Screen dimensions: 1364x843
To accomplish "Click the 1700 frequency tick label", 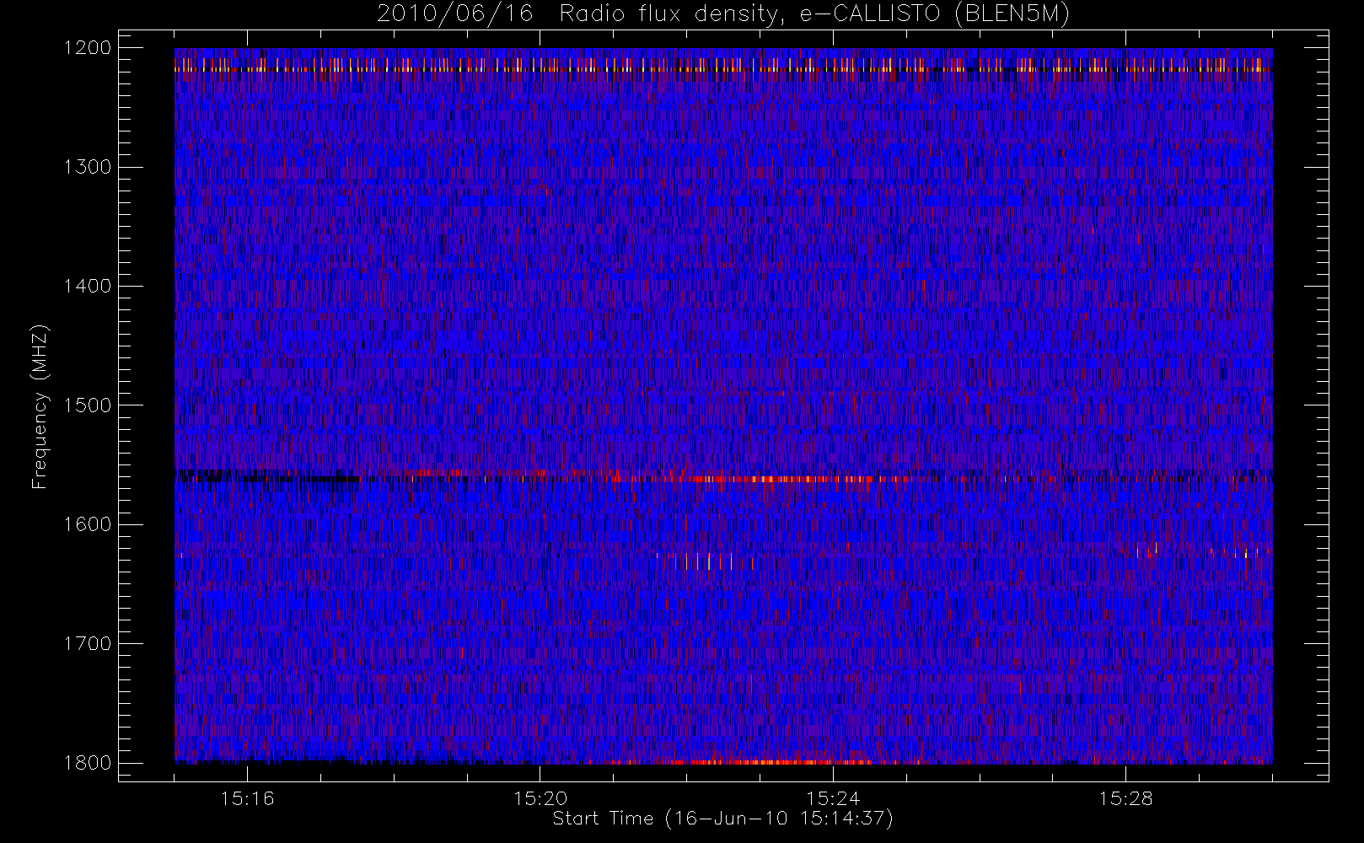I will click(88, 643).
